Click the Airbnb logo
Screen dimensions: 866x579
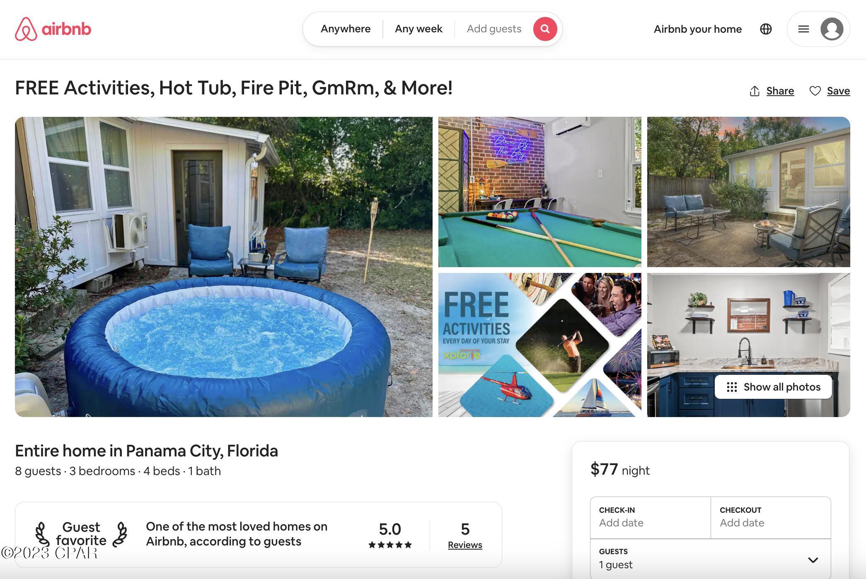(53, 29)
